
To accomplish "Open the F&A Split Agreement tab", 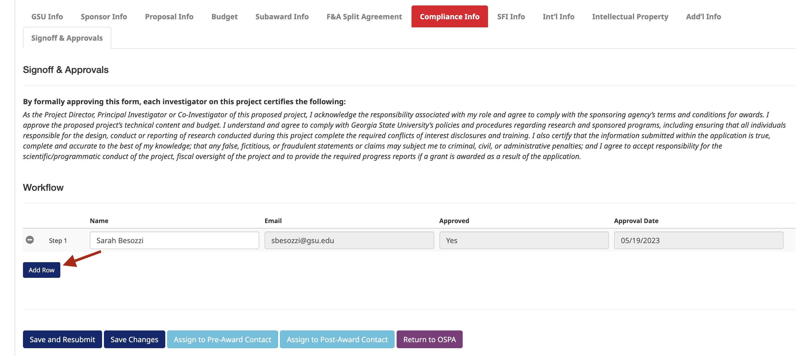I will click(x=364, y=17).
